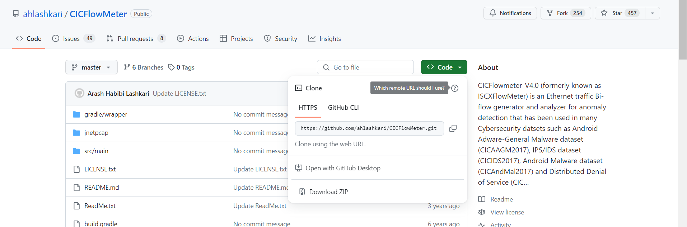Click the zip file icon
This screenshot has width=687, height=227.
pos(302,191)
